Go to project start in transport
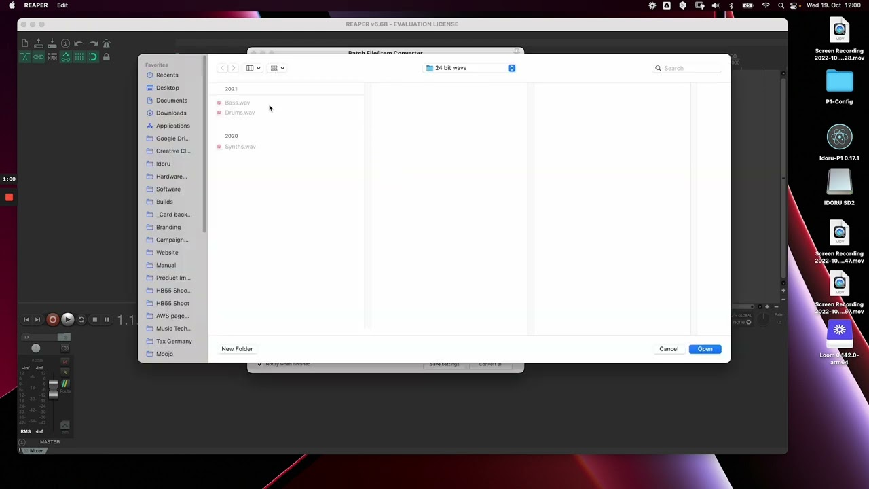Image resolution: width=869 pixels, height=489 pixels. [x=26, y=319]
